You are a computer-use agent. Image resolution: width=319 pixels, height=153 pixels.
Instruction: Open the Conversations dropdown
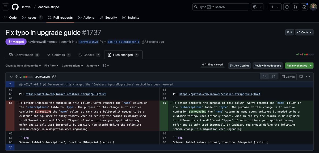tap(72, 66)
